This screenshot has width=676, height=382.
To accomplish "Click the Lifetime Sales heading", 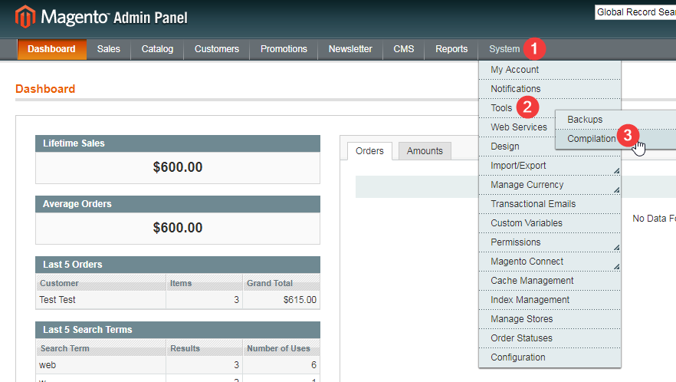I will [x=178, y=143].
